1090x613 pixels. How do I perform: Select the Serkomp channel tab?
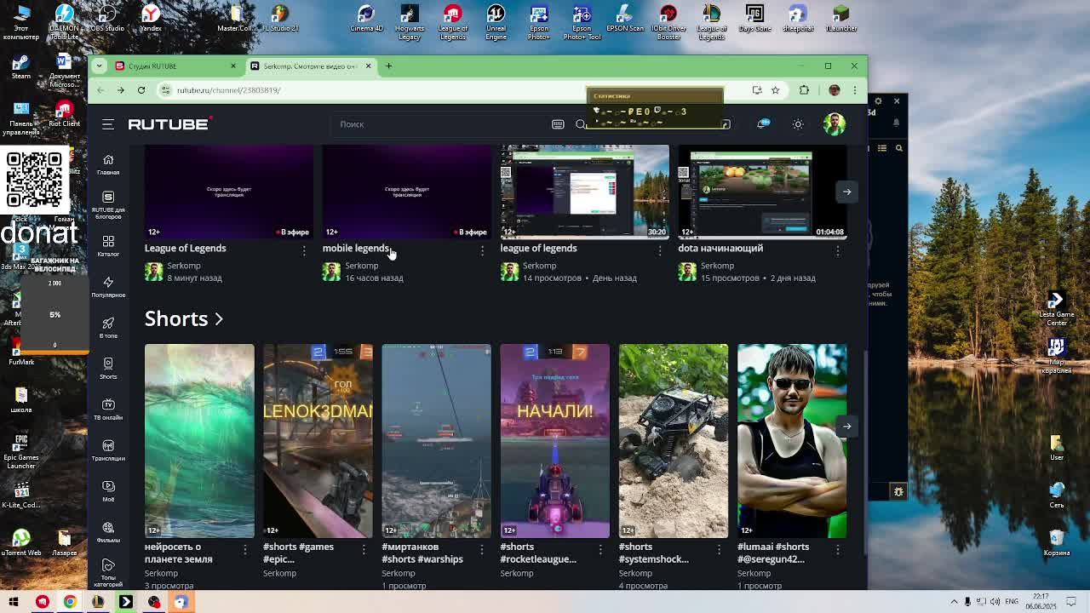point(309,66)
